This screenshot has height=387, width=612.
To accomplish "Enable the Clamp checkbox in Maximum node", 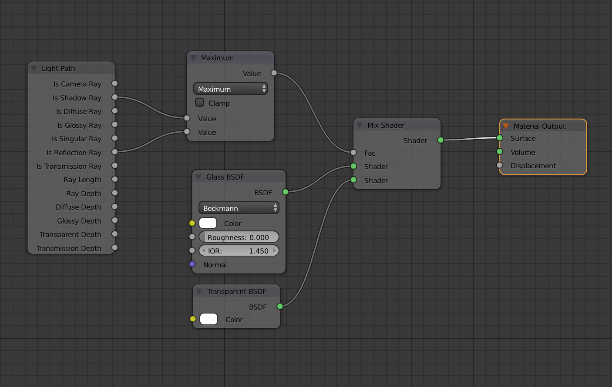I will tap(200, 103).
